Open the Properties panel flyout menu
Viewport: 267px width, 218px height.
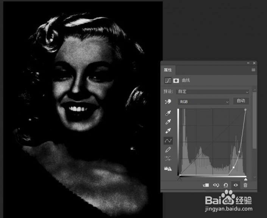[x=253, y=70]
